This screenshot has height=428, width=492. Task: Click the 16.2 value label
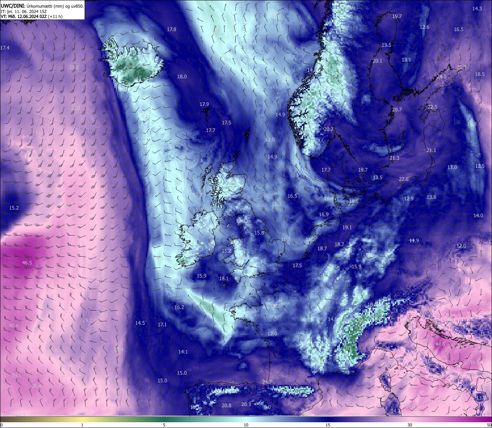tap(179, 307)
